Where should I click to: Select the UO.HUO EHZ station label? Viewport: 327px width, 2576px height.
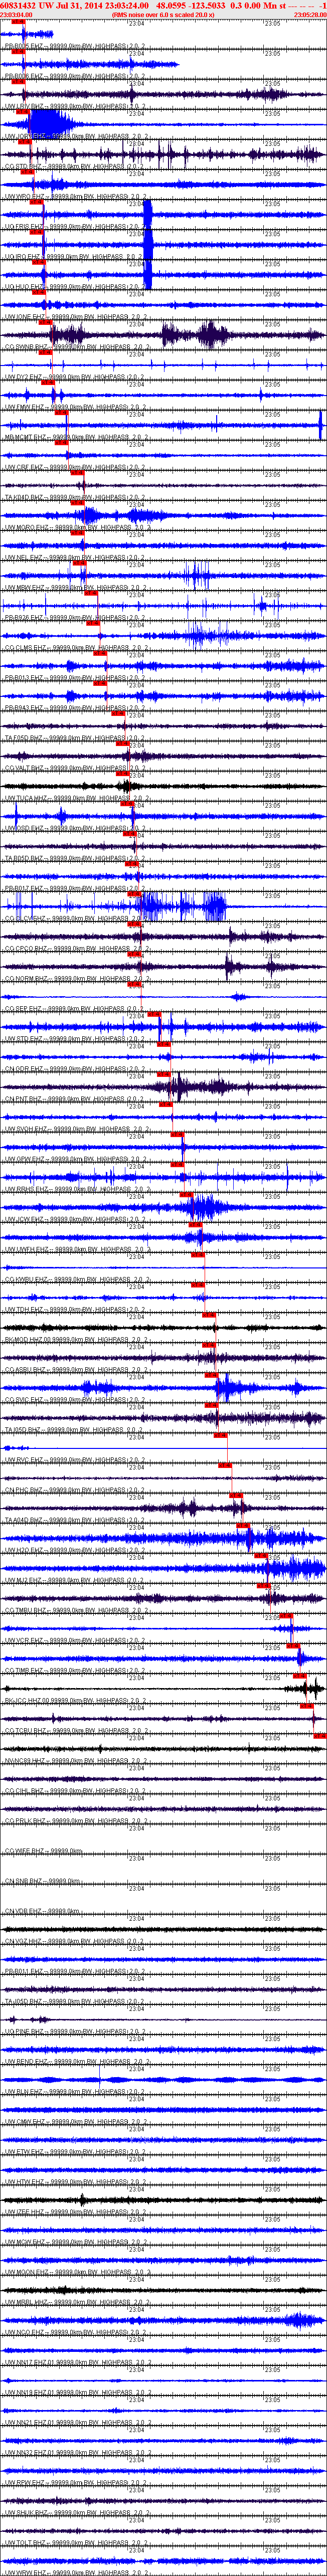pyautogui.click(x=75, y=287)
